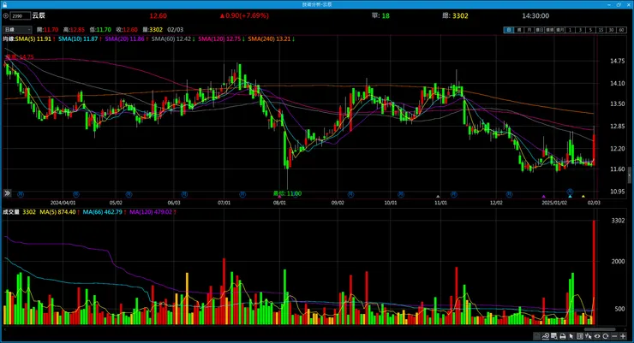Click the stock name 云辰

[39, 15]
